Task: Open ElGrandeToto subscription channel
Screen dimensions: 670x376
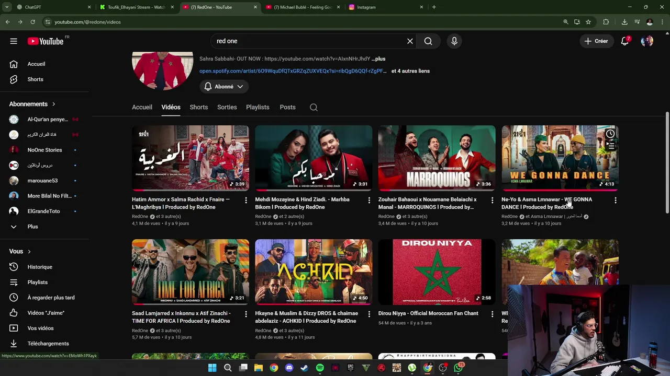Action: pyautogui.click(x=44, y=211)
